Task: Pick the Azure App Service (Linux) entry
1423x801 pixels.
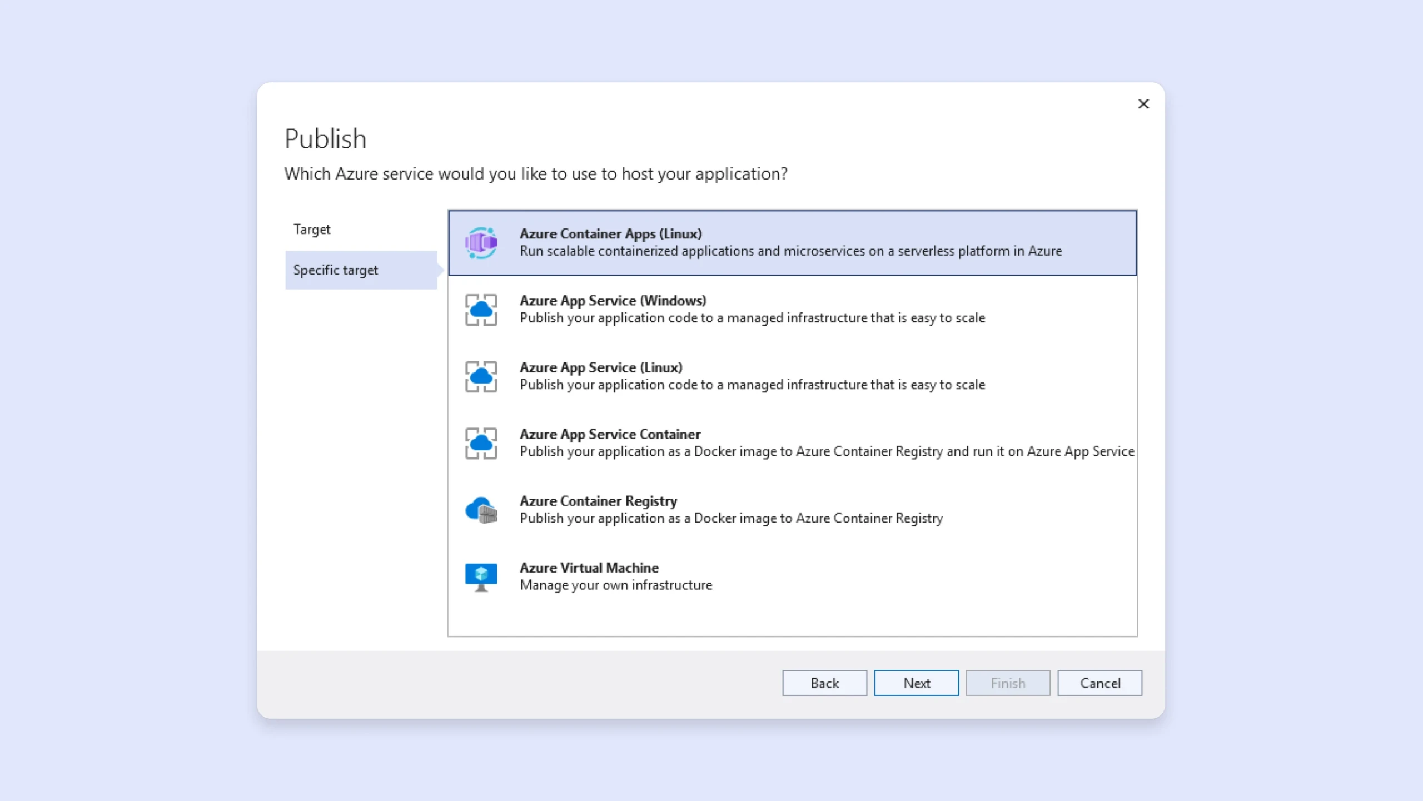Action: (x=600, y=367)
